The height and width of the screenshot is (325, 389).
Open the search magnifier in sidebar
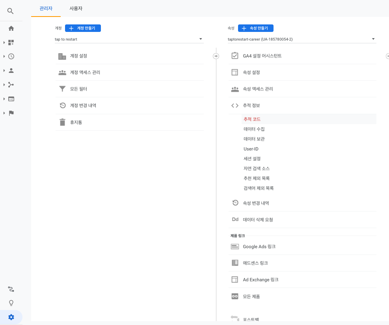coord(10,11)
